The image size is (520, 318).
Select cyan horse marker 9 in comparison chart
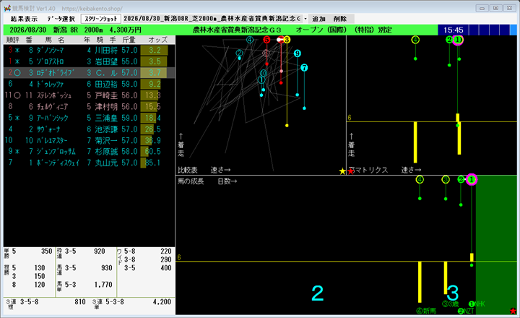coord(297,53)
